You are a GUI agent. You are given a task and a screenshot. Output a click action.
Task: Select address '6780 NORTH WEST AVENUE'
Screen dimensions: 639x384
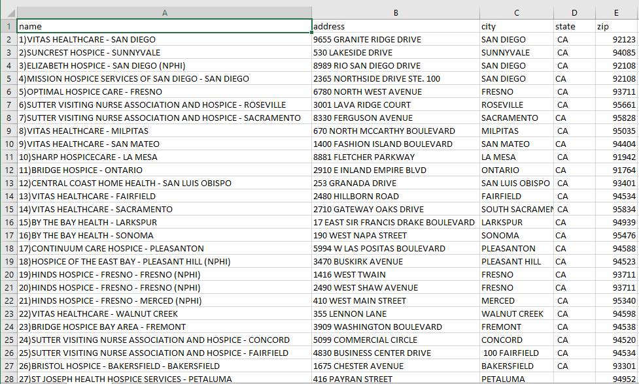[x=396, y=92]
